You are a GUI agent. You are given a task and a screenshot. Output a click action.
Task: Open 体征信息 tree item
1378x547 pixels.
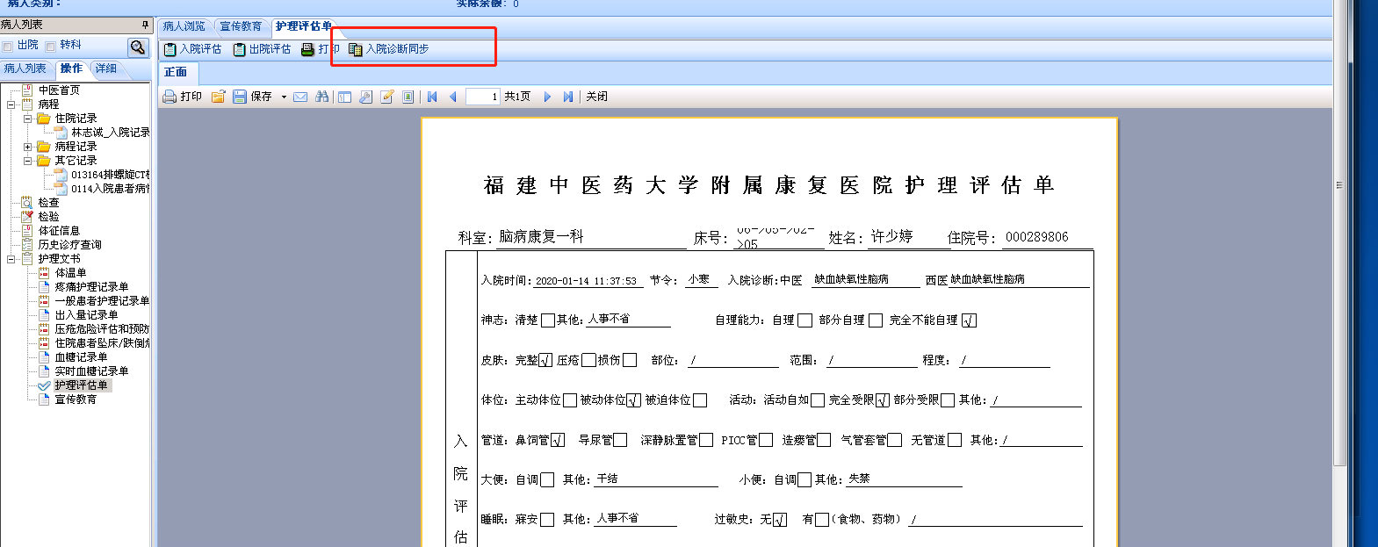coord(59,231)
